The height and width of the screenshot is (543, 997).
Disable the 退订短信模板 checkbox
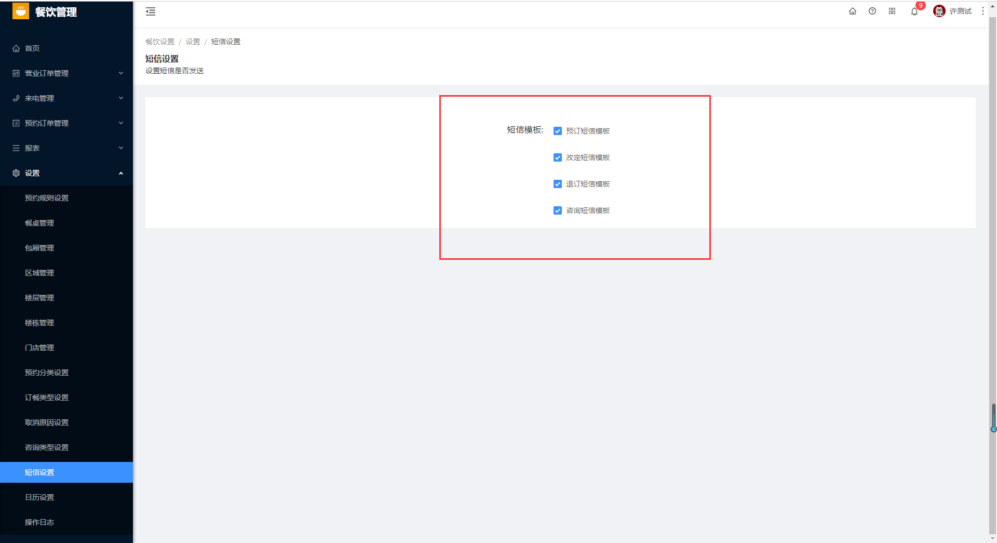(x=558, y=184)
